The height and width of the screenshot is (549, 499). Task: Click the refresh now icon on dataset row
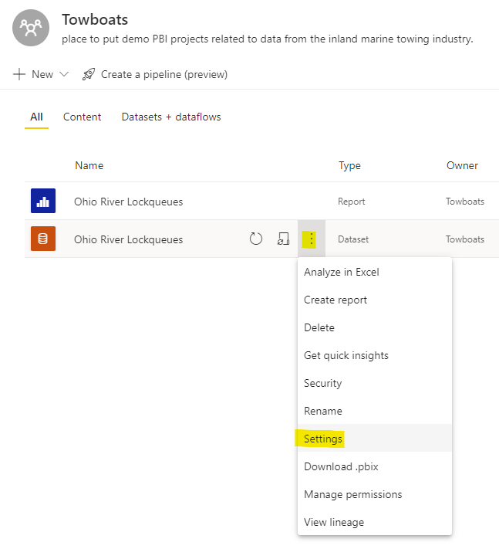[256, 239]
